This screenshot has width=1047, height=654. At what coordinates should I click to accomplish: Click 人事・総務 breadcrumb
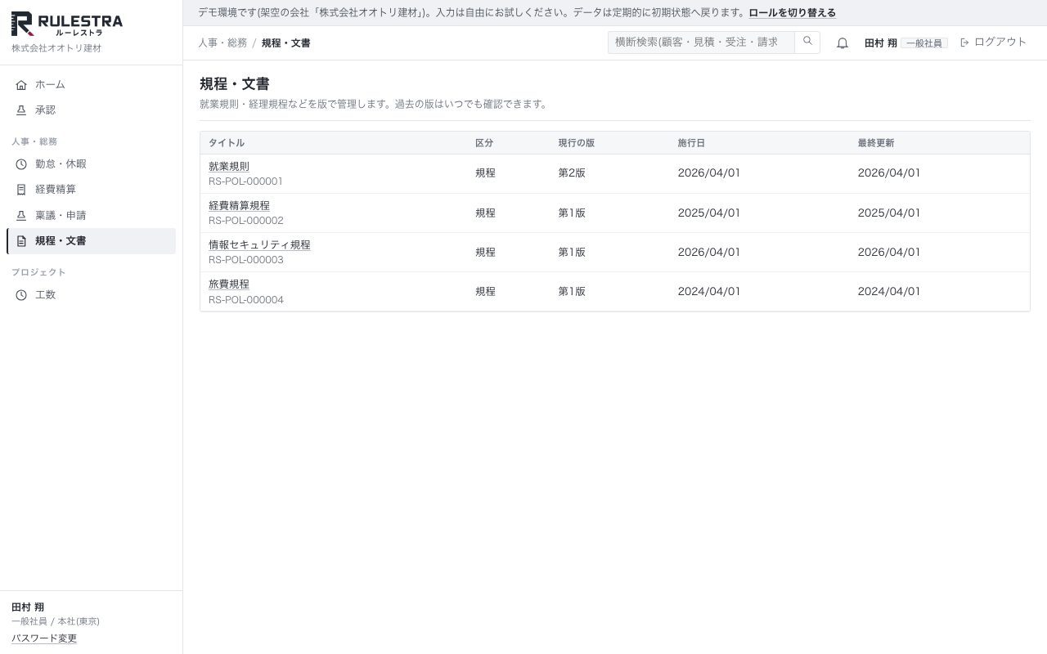[222, 43]
